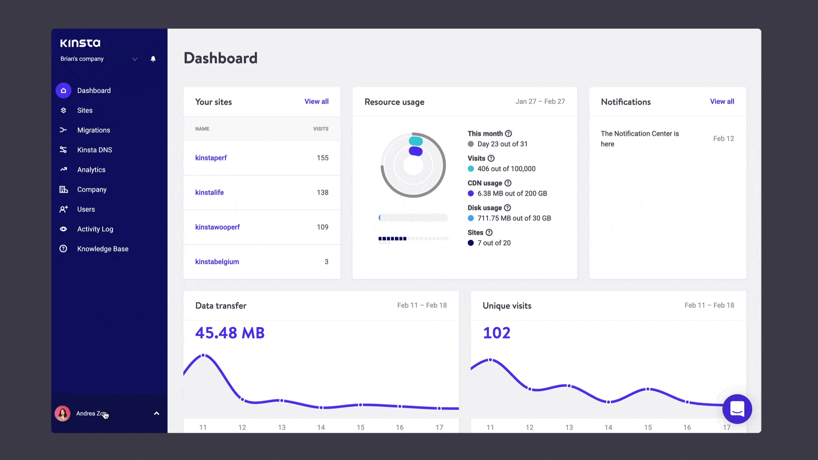Screen dimensions: 818x460
Task: Open the Migrations section icon
Action: pyautogui.click(x=63, y=130)
